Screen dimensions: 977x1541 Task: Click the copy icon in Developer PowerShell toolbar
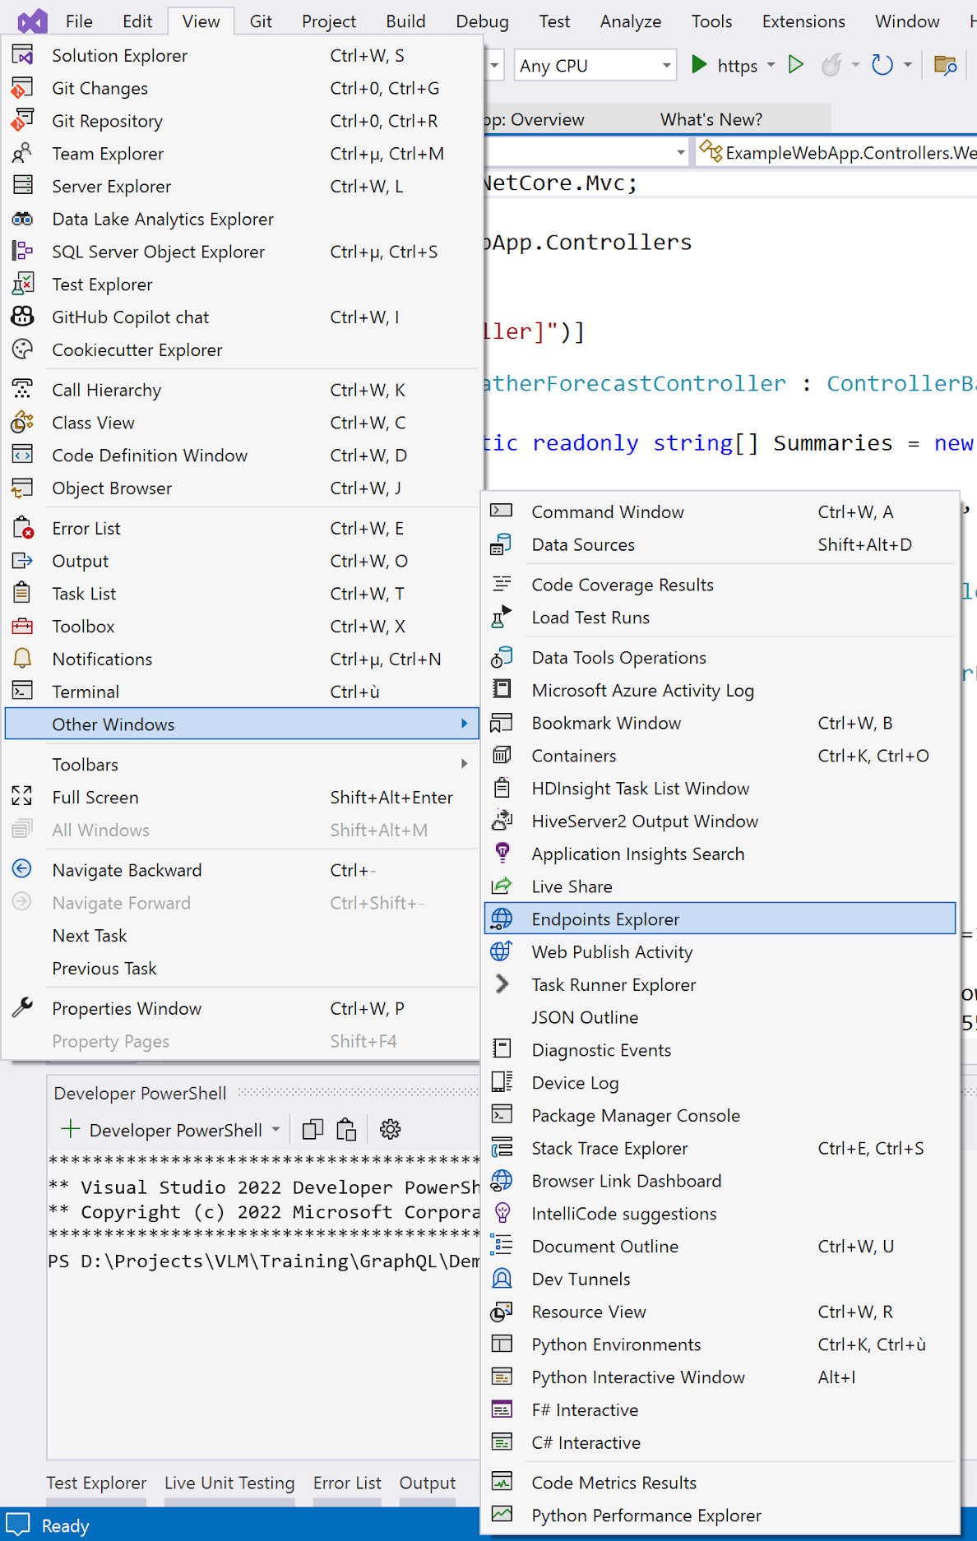(313, 1130)
